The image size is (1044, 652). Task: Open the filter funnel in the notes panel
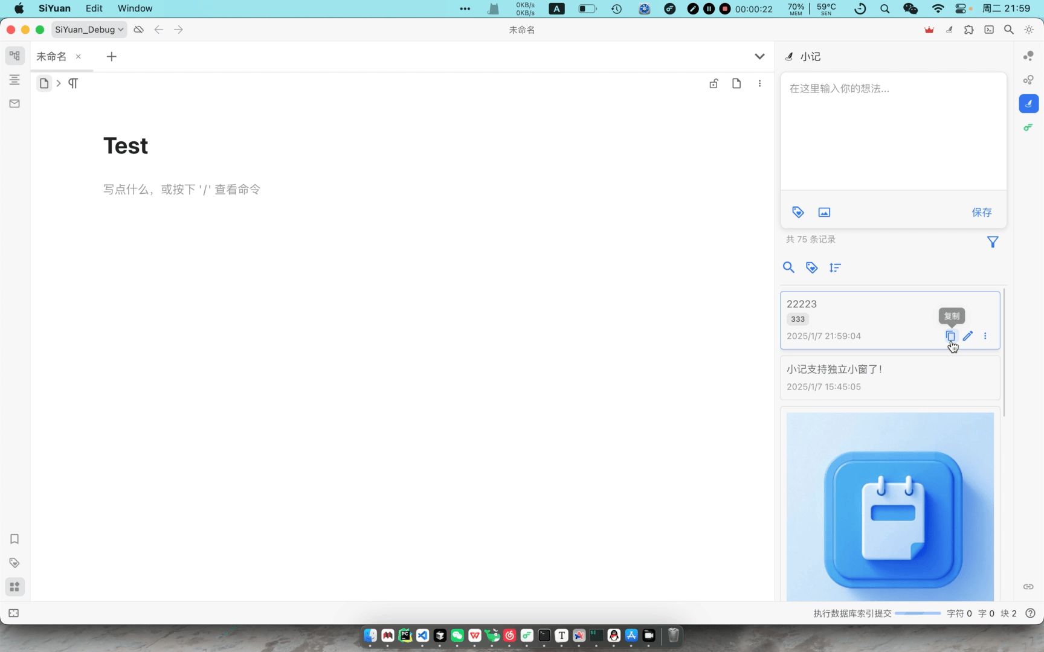(992, 242)
